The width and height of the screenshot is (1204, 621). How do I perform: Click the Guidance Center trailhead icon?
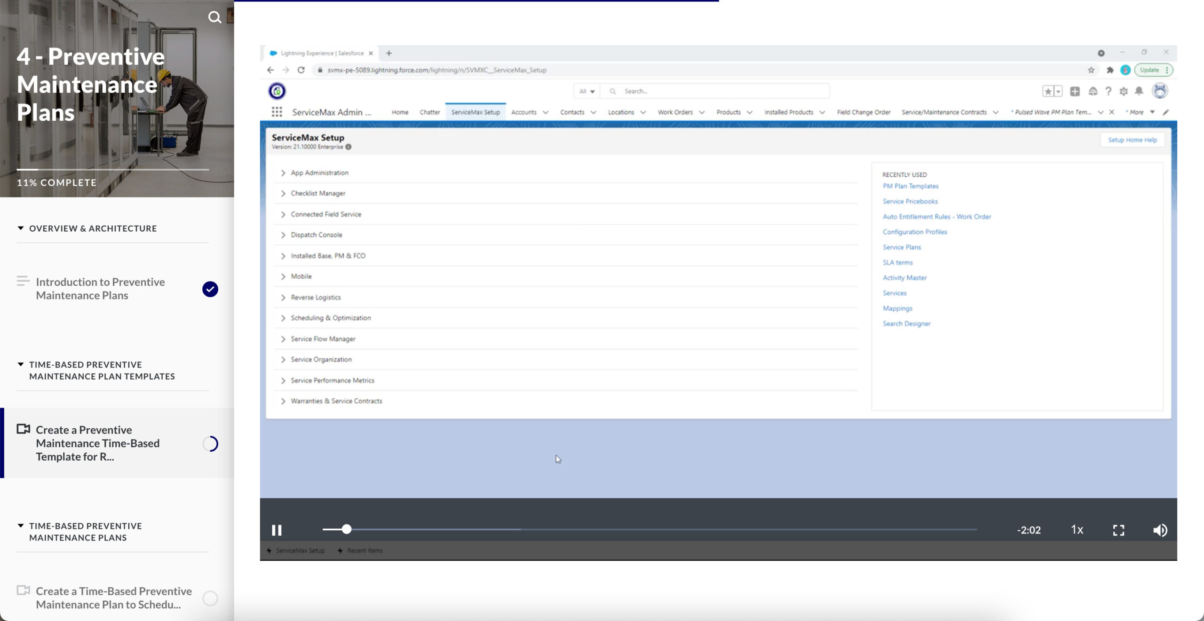[1093, 91]
